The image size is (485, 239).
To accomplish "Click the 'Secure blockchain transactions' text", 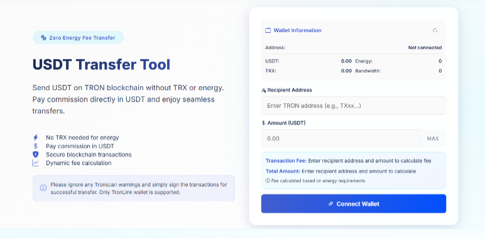I will click(x=89, y=155).
